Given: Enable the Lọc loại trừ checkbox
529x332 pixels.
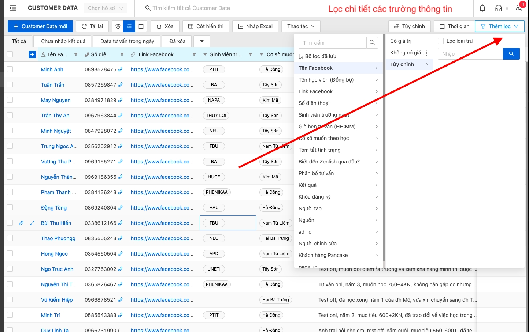Looking at the screenshot, I should (441, 41).
